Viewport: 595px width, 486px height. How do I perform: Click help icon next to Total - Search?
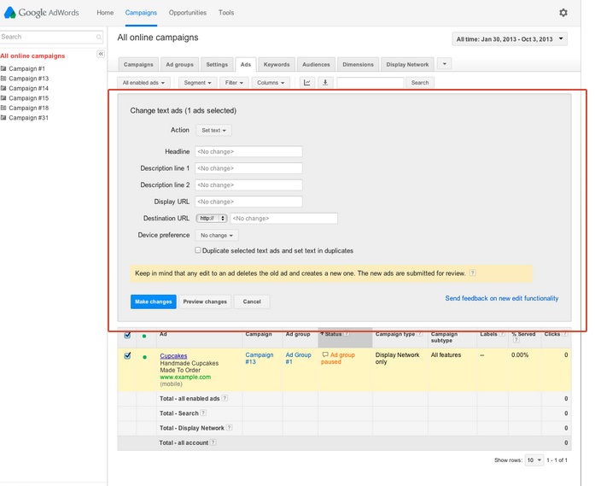click(x=203, y=413)
